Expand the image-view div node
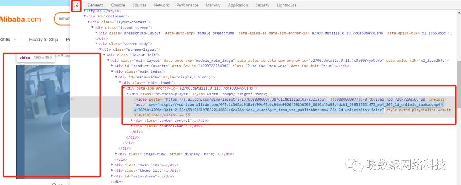Screen dimensions: 461x185 pos(116,153)
